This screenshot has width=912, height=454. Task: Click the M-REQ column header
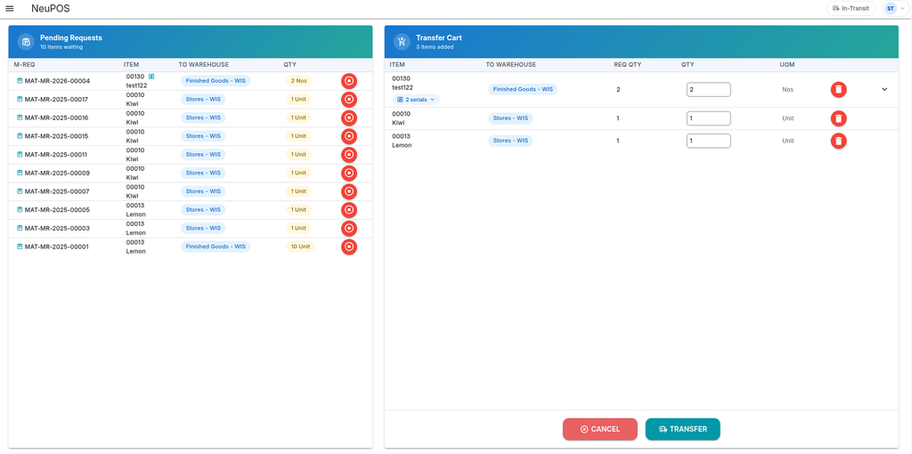[x=24, y=64]
